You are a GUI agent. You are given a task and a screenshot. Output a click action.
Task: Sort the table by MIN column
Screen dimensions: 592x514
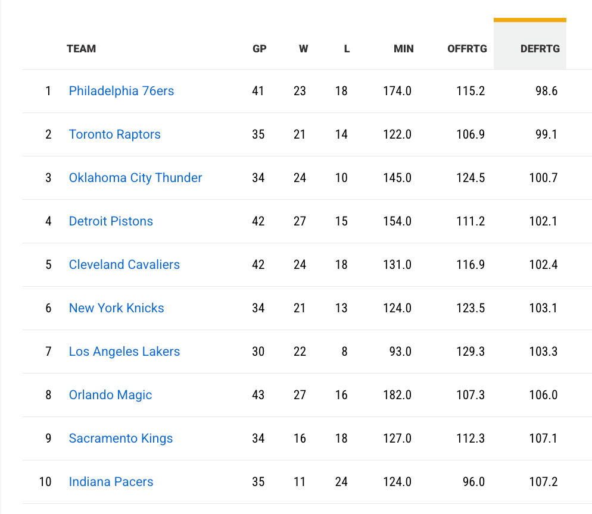[x=403, y=49]
